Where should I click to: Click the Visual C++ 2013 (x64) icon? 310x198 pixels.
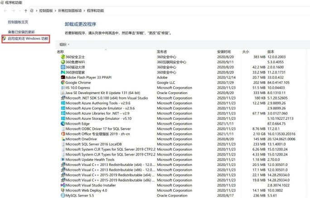[63, 165]
